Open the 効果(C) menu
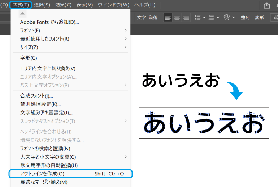 point(63,5)
